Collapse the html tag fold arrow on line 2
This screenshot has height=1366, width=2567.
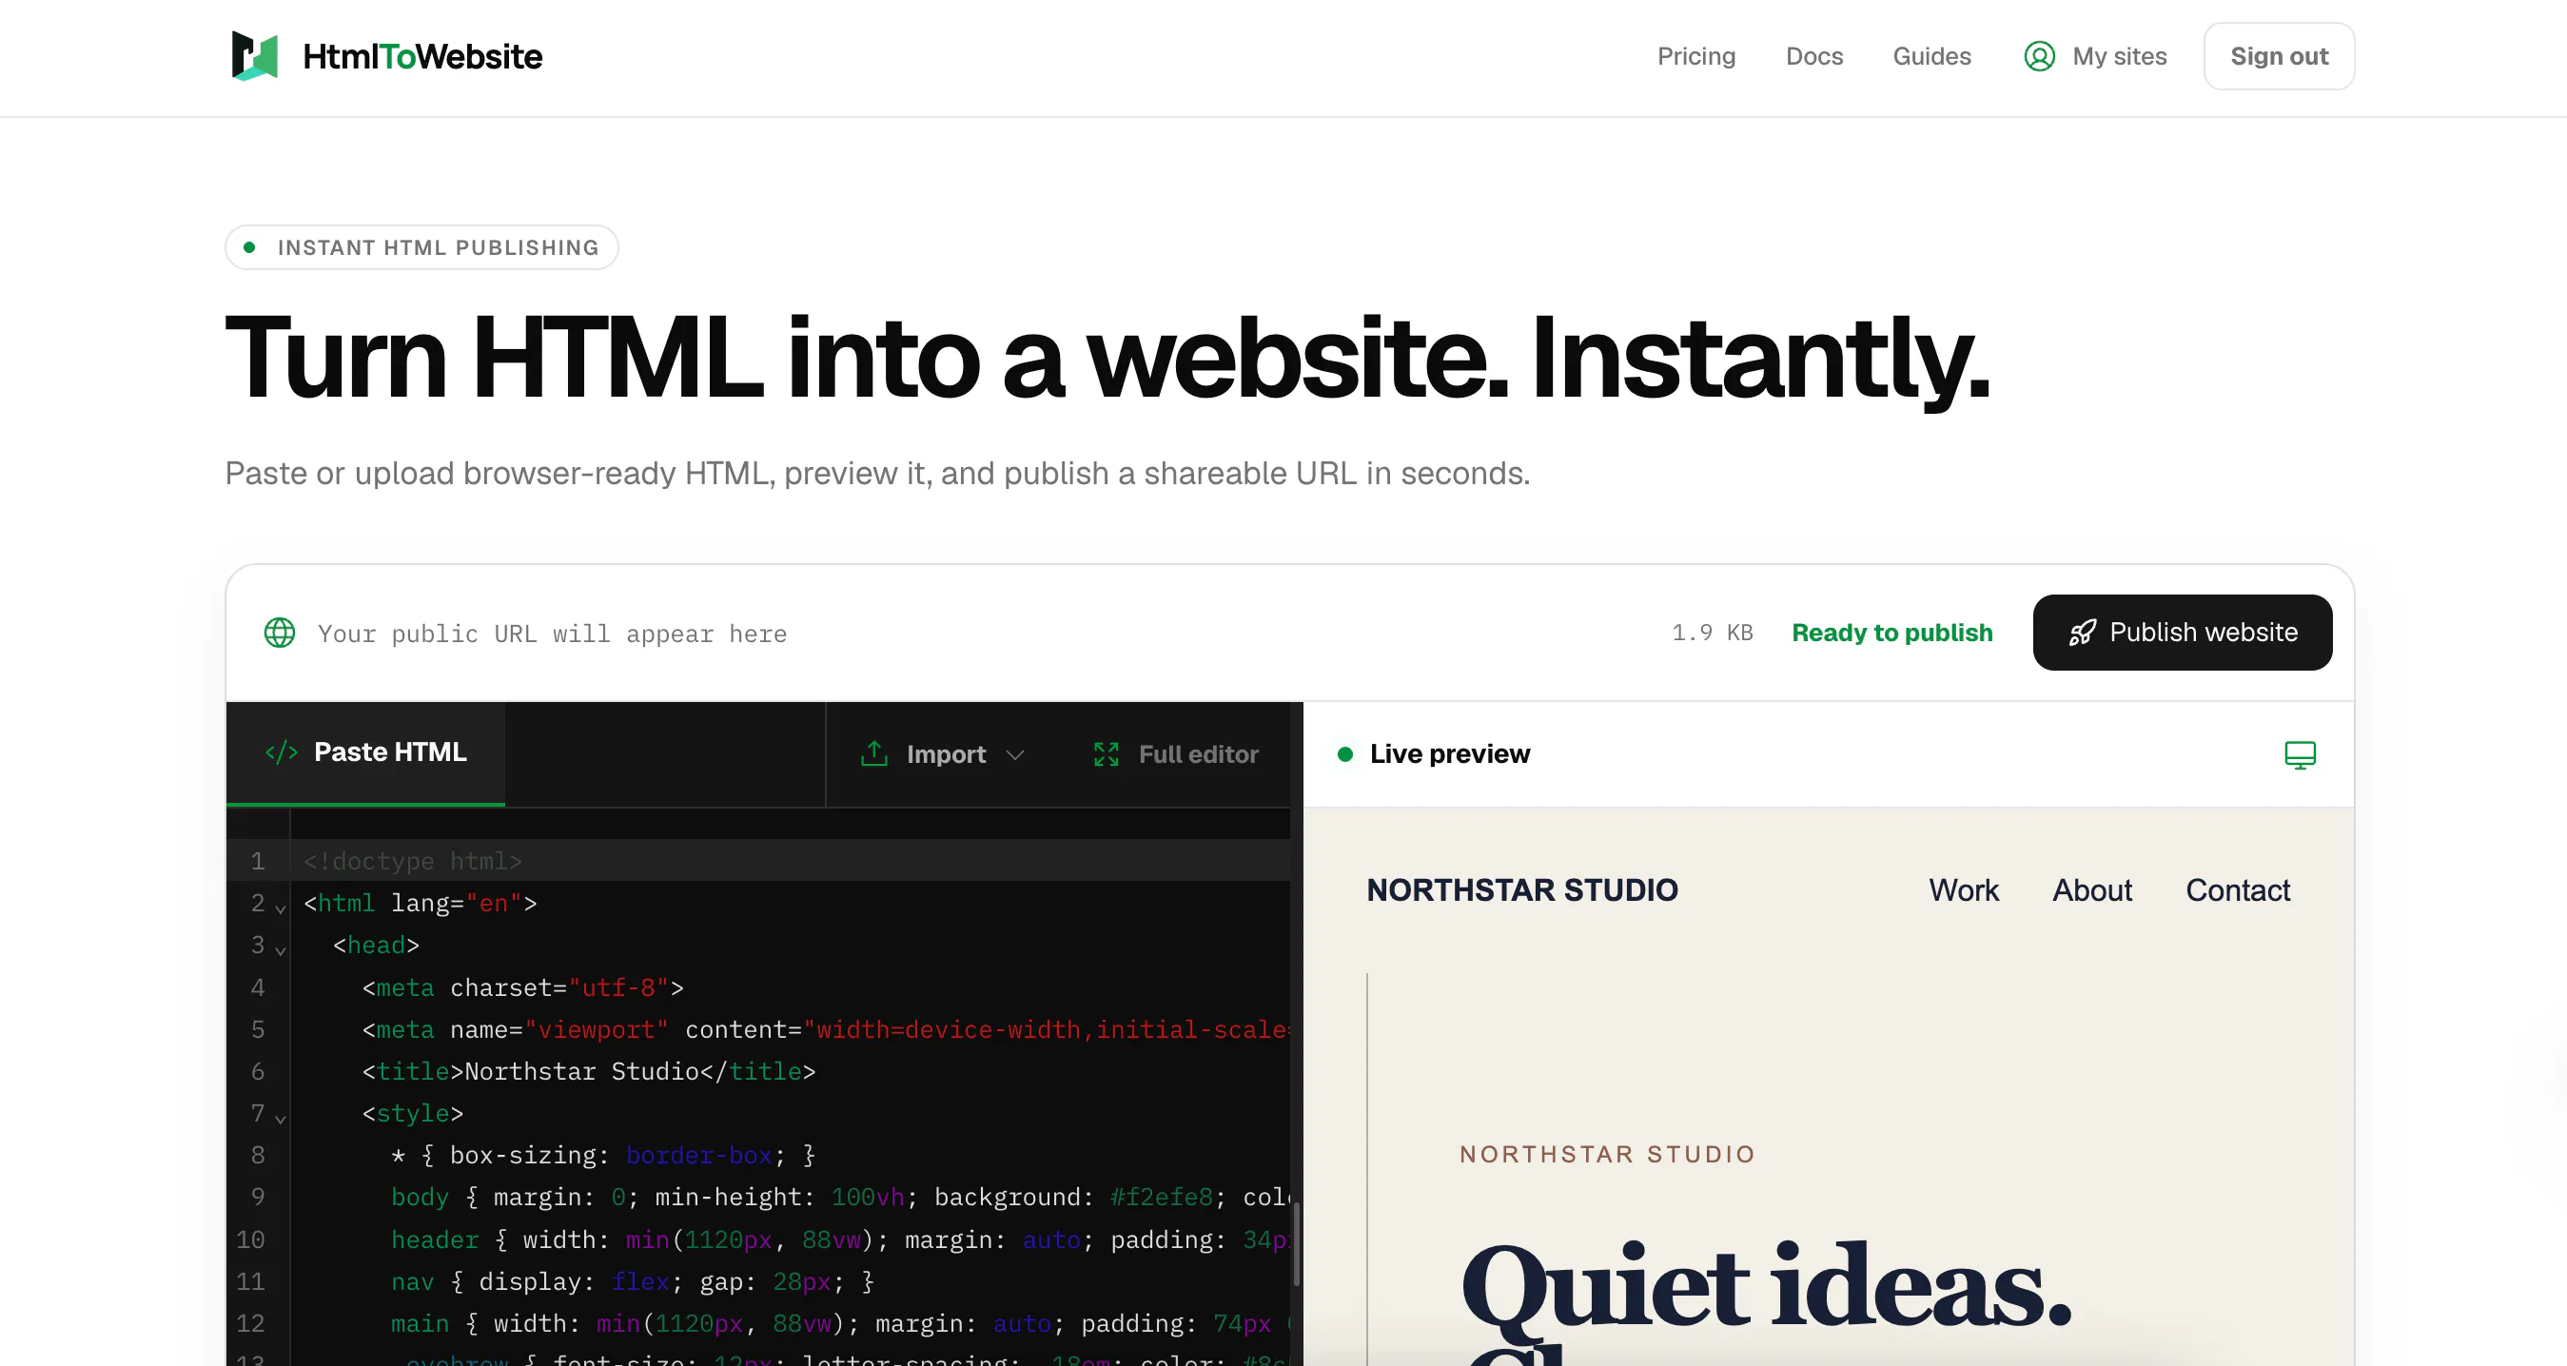point(281,908)
